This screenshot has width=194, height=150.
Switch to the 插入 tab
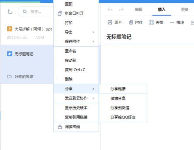tap(162, 9)
